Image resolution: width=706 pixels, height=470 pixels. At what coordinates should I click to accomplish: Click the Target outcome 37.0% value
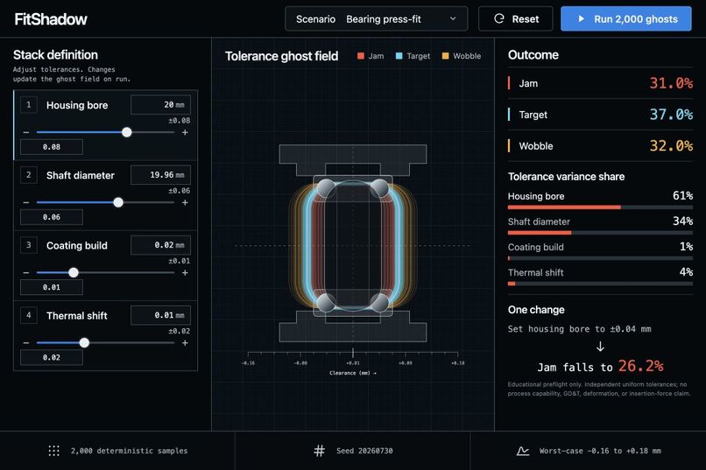pyautogui.click(x=671, y=115)
